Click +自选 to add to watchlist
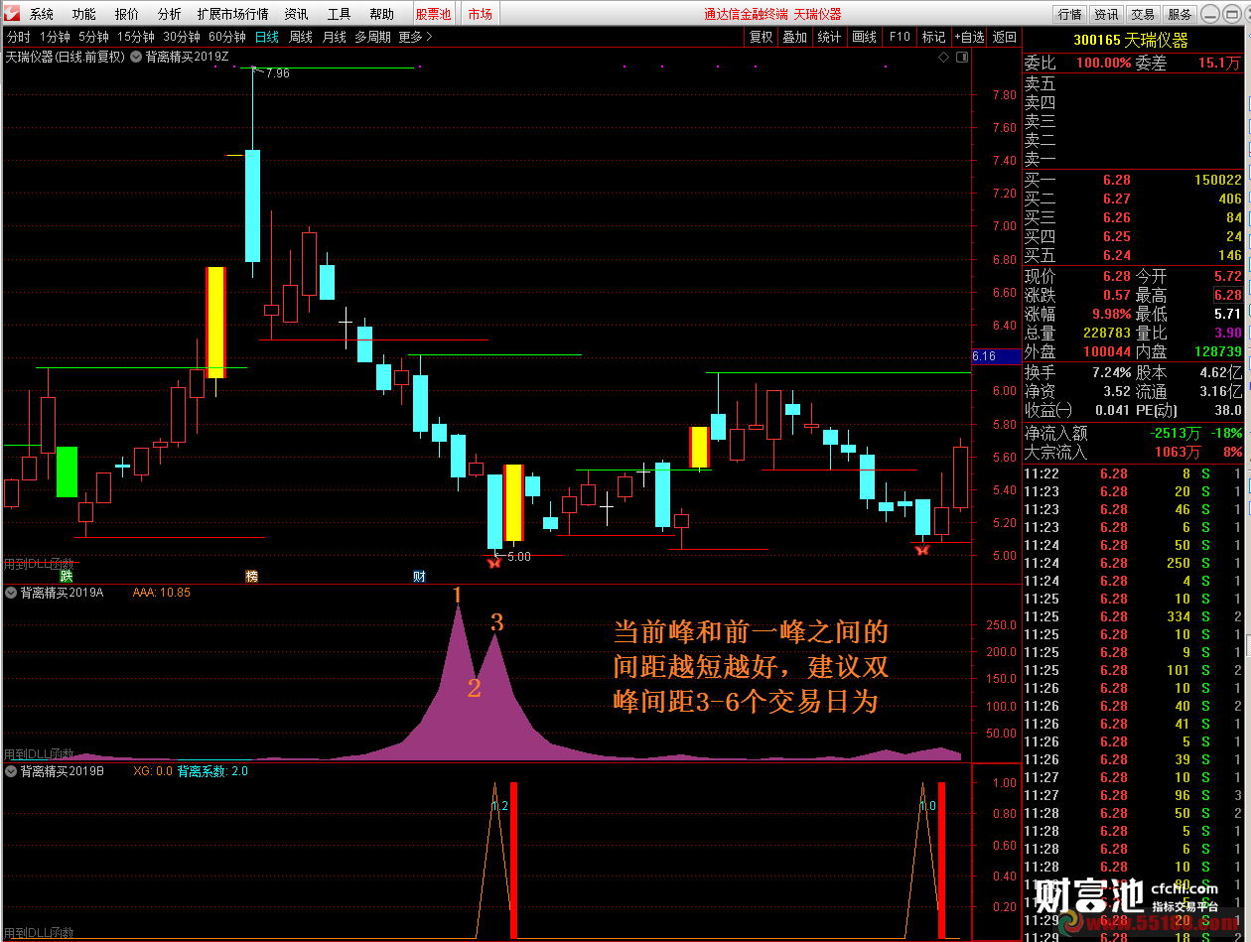The height and width of the screenshot is (942, 1251). coord(970,37)
